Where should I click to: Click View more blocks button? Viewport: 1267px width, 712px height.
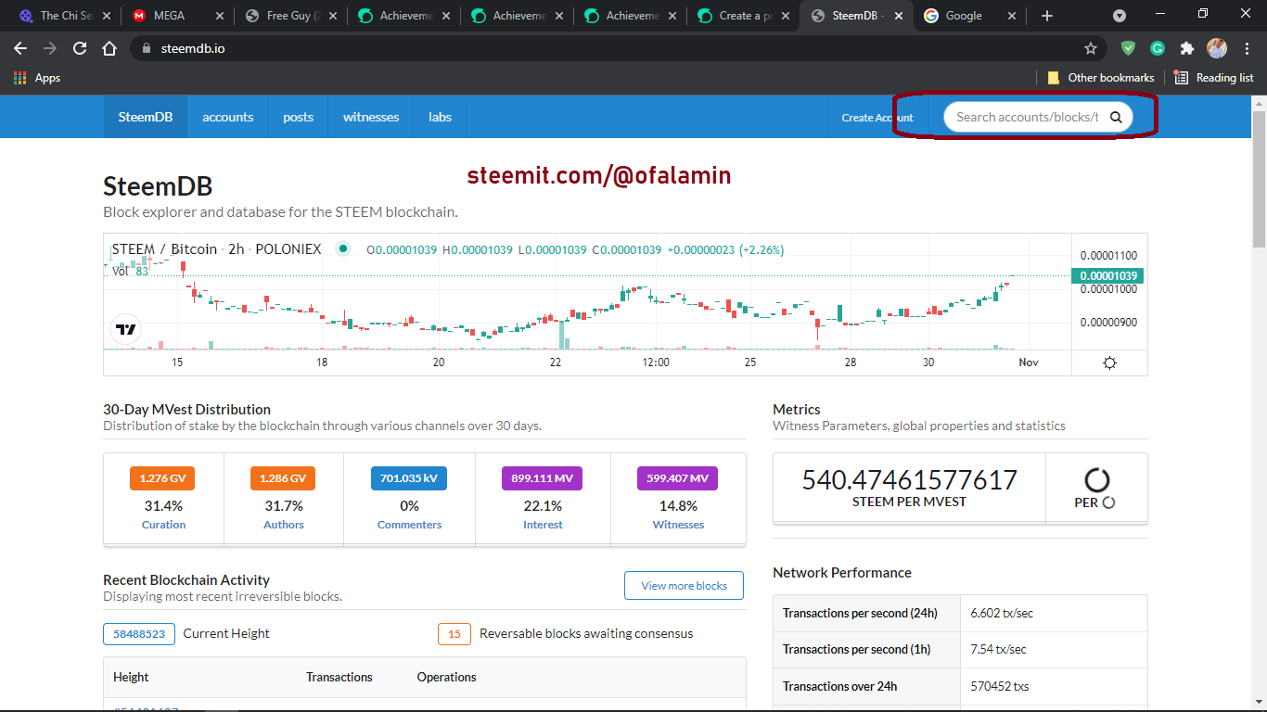684,586
